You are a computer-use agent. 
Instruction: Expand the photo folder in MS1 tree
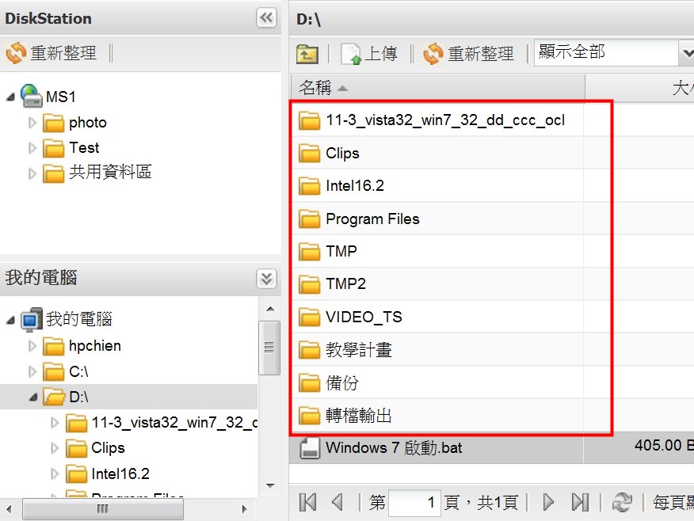32,123
